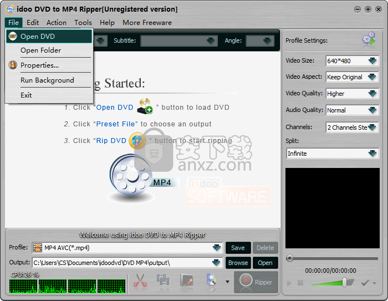The width and height of the screenshot is (388, 301).
Task: Click the app logo in title bar
Action: (10, 9)
